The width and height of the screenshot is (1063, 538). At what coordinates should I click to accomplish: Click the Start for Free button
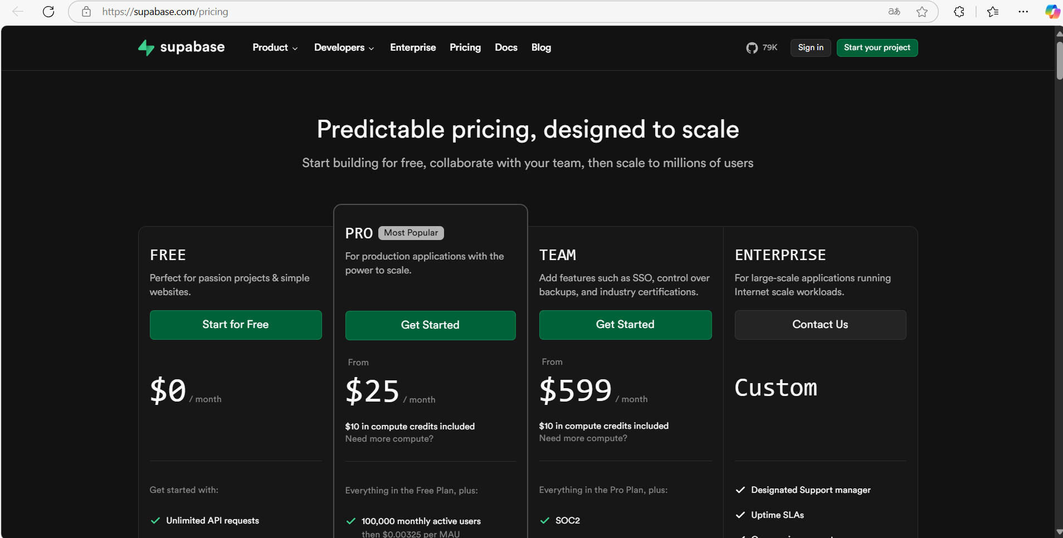(236, 325)
